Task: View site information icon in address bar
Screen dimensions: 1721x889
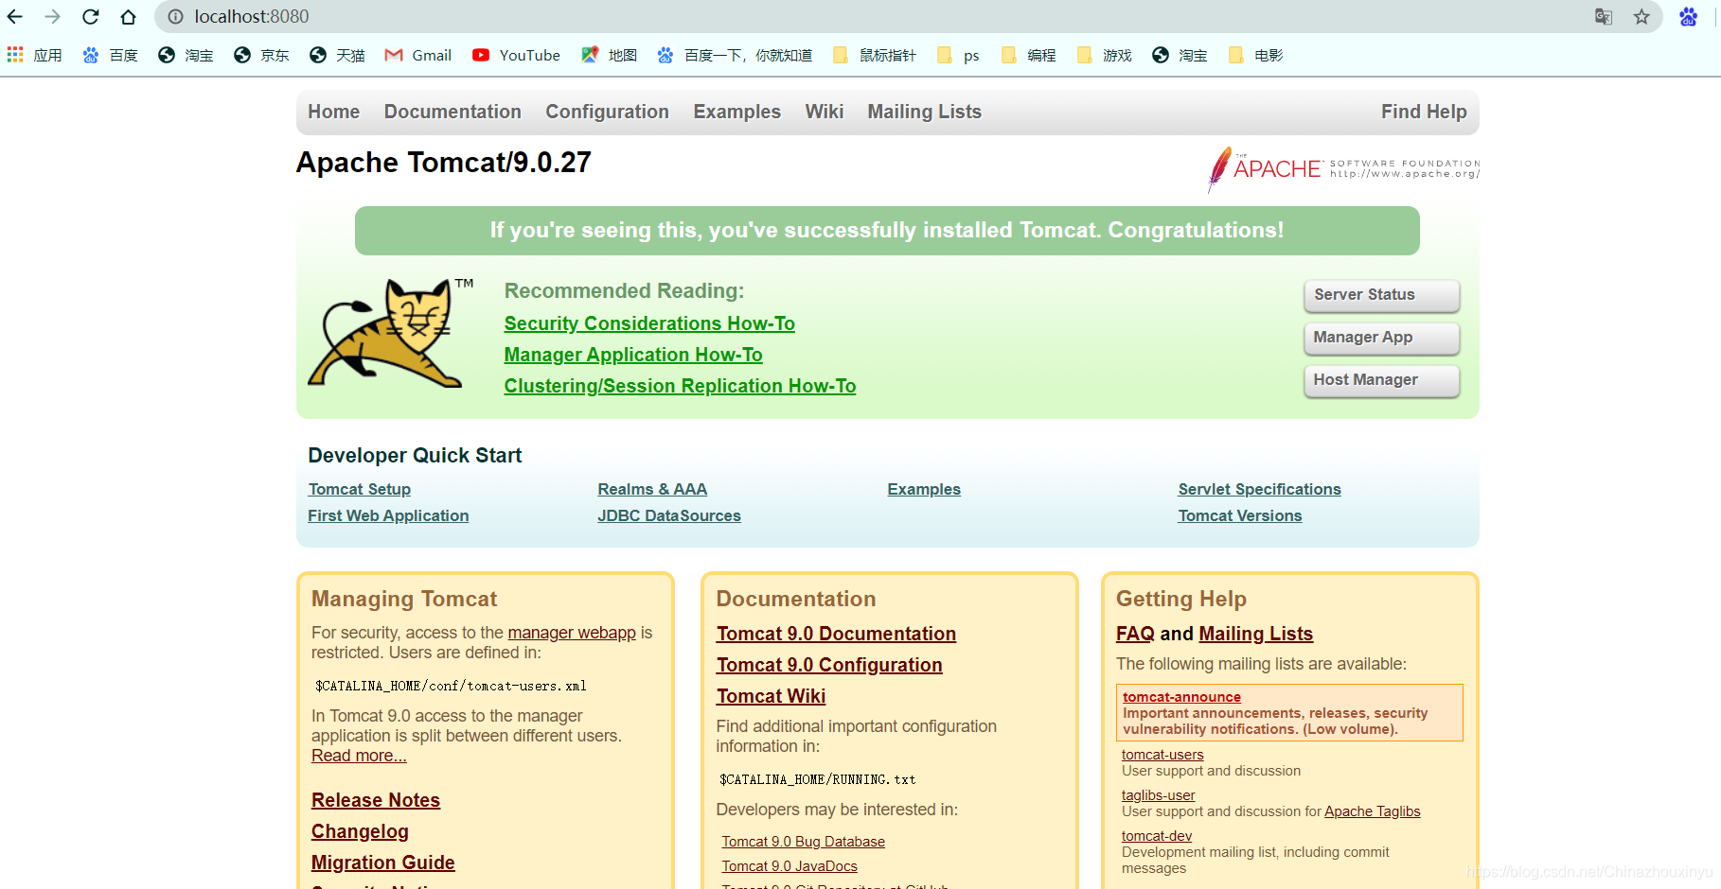Action: (175, 17)
